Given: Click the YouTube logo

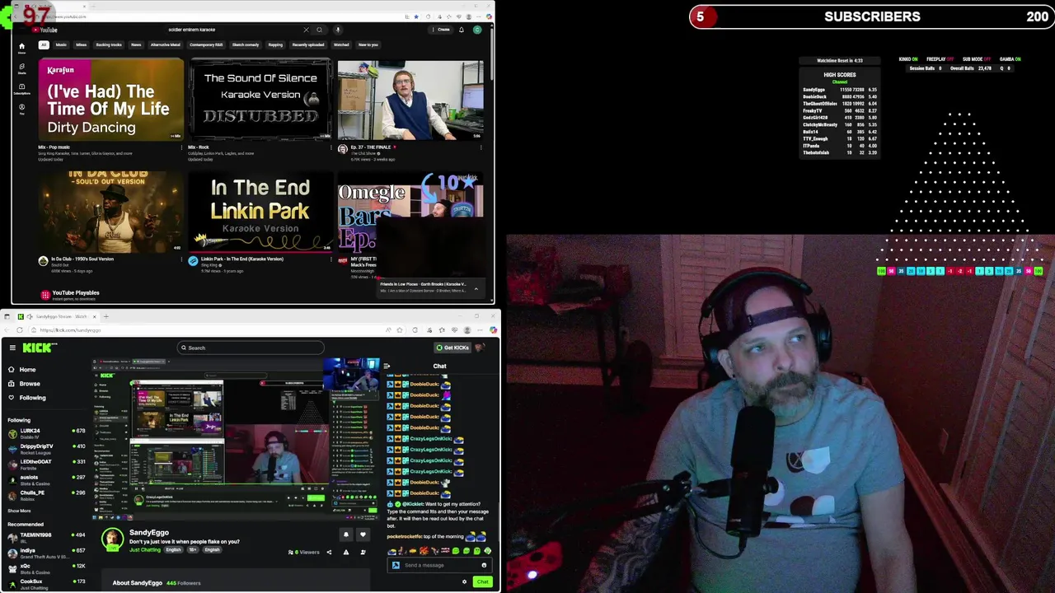Looking at the screenshot, I should [45, 30].
